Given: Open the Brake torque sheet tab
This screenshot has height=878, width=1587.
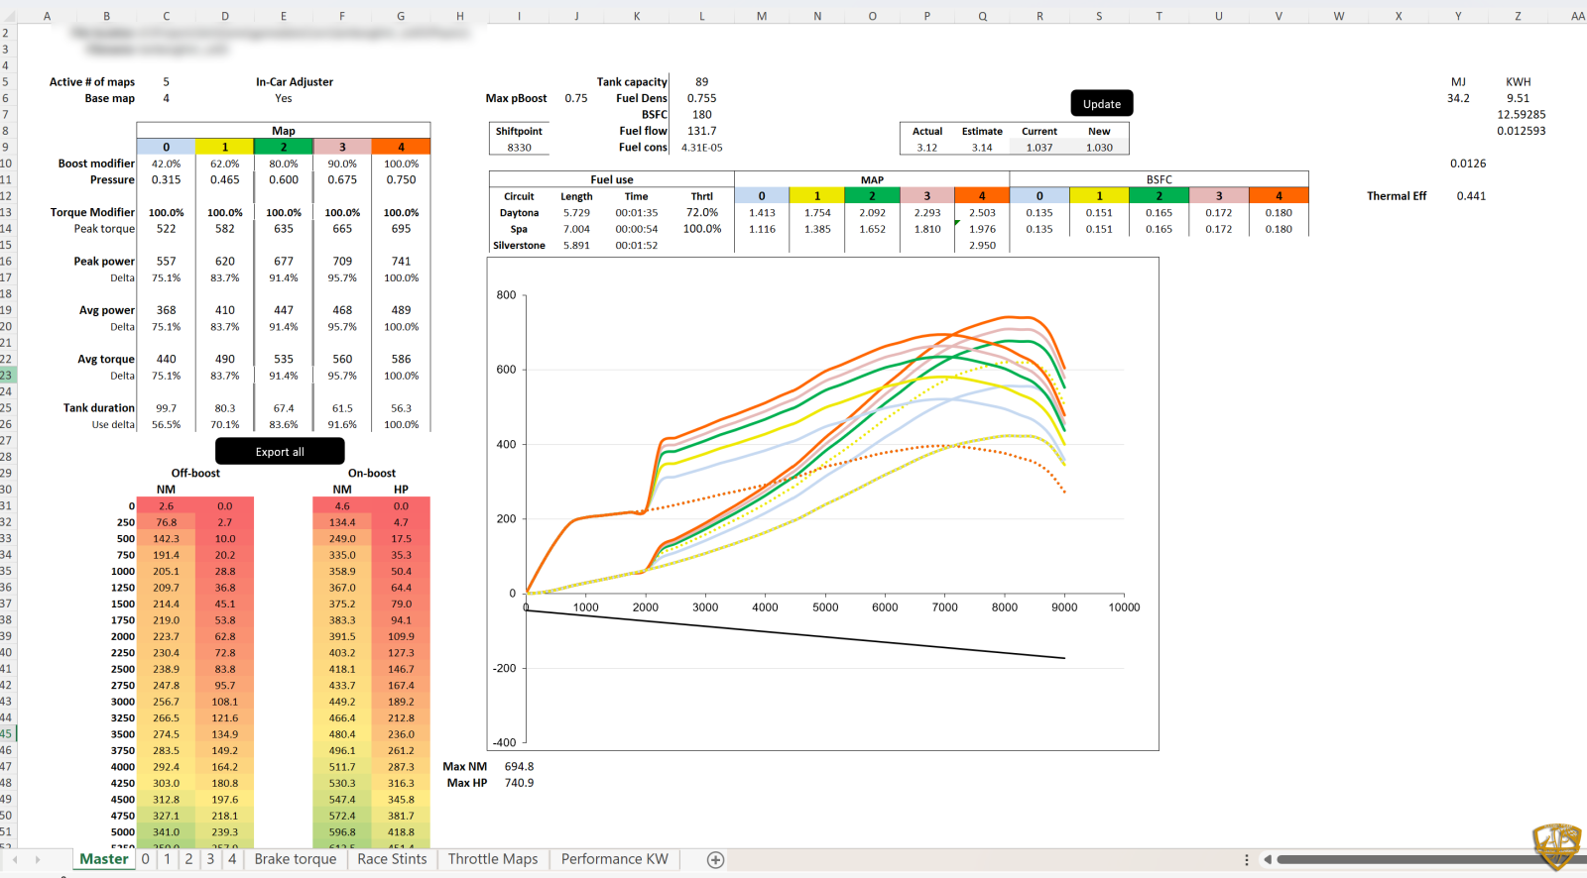Looking at the screenshot, I should point(296,859).
